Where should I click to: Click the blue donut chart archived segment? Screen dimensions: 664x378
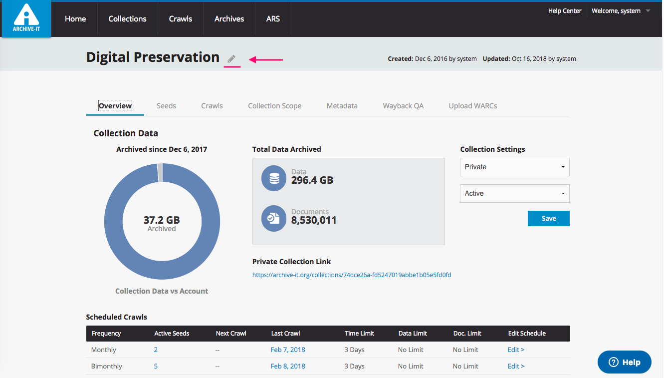tap(113, 221)
